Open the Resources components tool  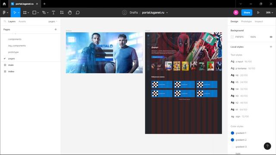tap(62, 12)
